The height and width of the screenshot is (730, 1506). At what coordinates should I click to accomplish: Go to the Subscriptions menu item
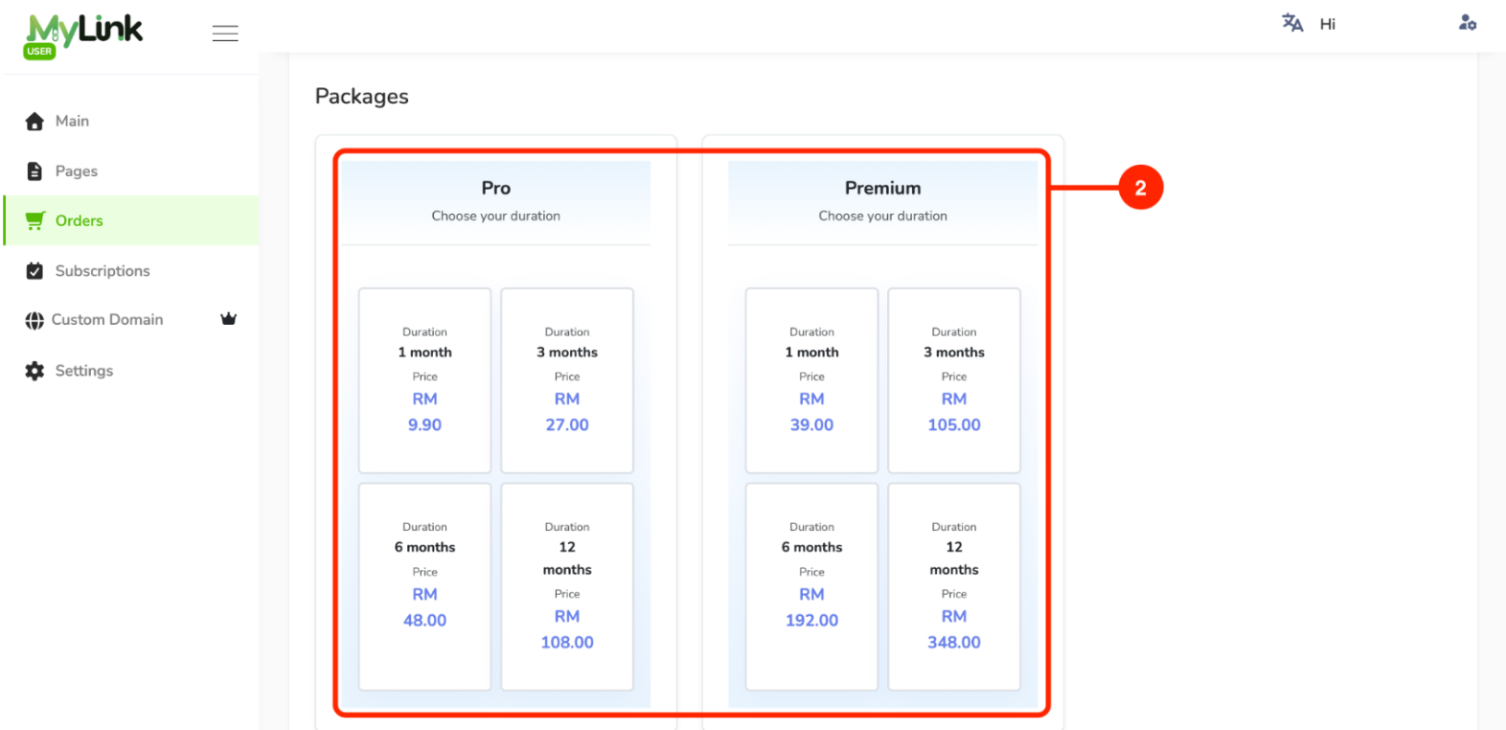pyautogui.click(x=131, y=271)
